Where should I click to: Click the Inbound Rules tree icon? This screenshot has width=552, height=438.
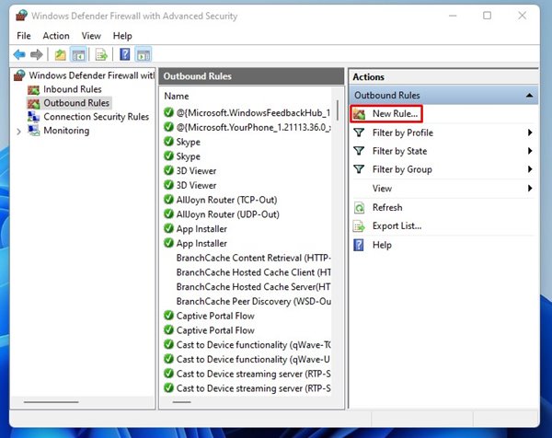point(34,90)
